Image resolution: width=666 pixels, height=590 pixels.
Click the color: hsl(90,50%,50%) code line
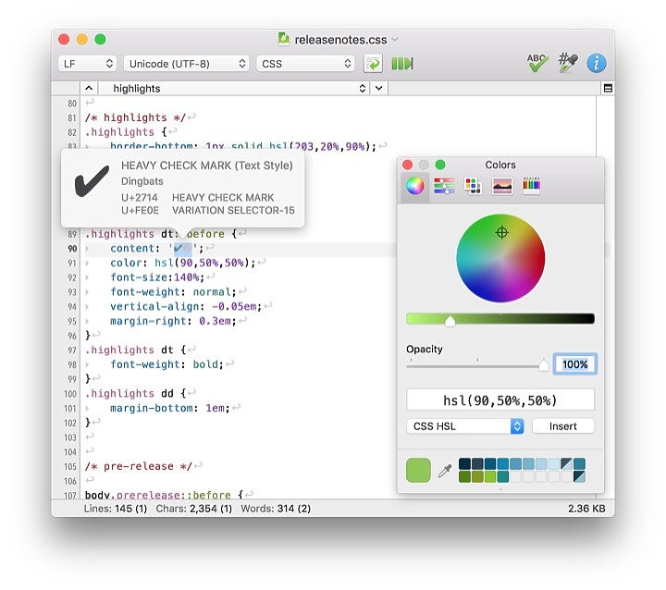tap(182, 263)
